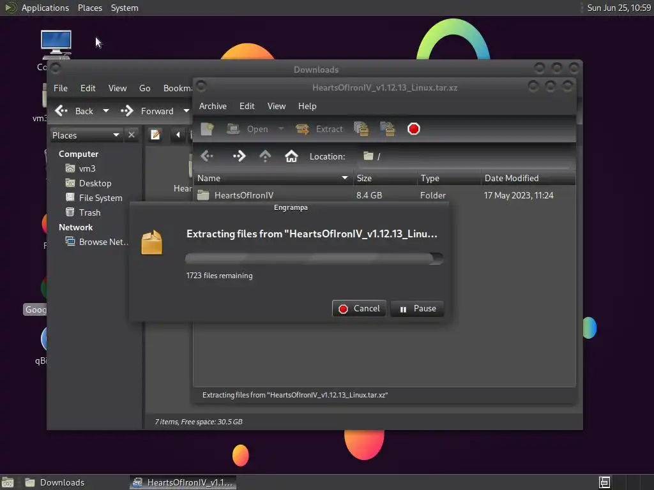The height and width of the screenshot is (490, 654).
Task: Open the Engrampa Edit menu
Action: (x=247, y=107)
